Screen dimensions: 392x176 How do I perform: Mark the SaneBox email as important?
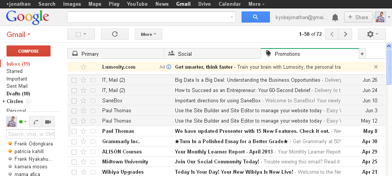93,101
